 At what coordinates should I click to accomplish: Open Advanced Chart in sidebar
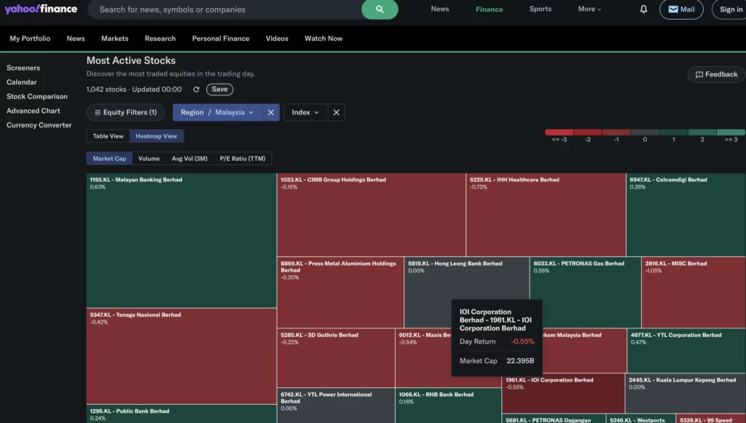click(34, 111)
